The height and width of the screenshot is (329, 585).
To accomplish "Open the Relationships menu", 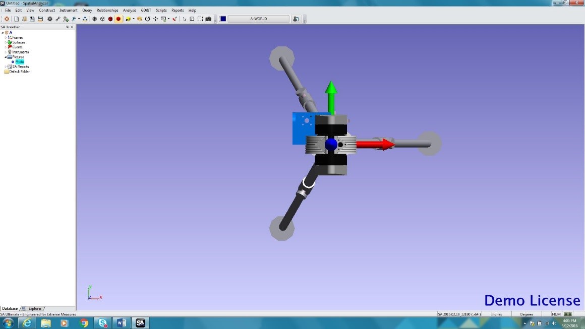I will tap(107, 10).
